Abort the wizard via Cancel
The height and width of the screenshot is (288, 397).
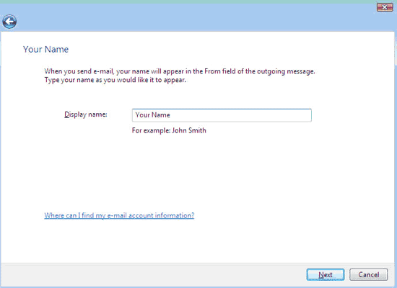tap(369, 274)
